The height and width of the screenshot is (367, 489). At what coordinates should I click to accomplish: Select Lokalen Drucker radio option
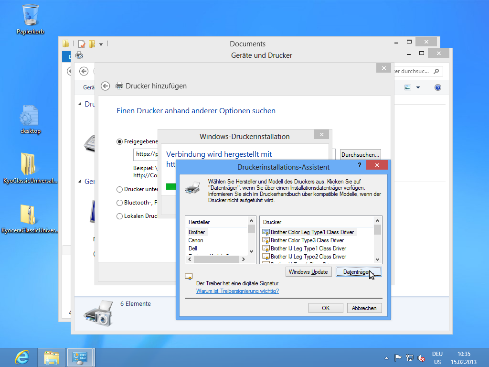coord(119,216)
